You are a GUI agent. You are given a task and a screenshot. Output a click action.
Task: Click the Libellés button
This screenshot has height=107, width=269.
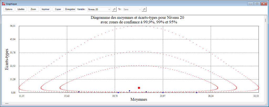click(21, 9)
